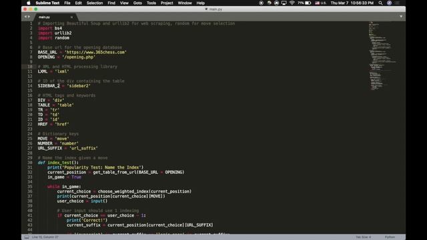Open the Selection menu
This screenshot has width=427, height=240.
coord(95,3)
